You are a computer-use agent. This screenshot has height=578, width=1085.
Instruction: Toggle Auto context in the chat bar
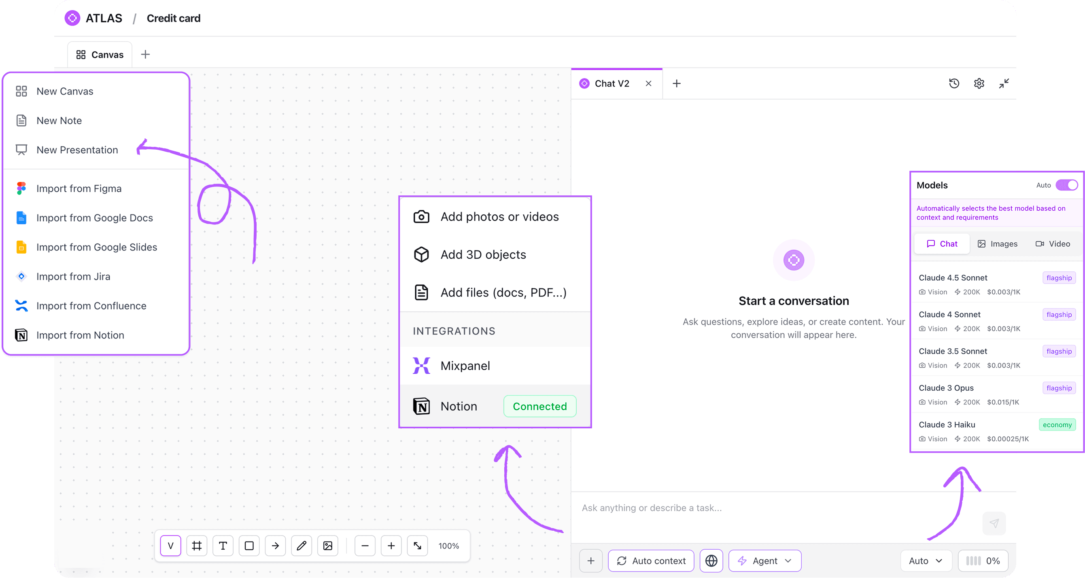(x=651, y=561)
